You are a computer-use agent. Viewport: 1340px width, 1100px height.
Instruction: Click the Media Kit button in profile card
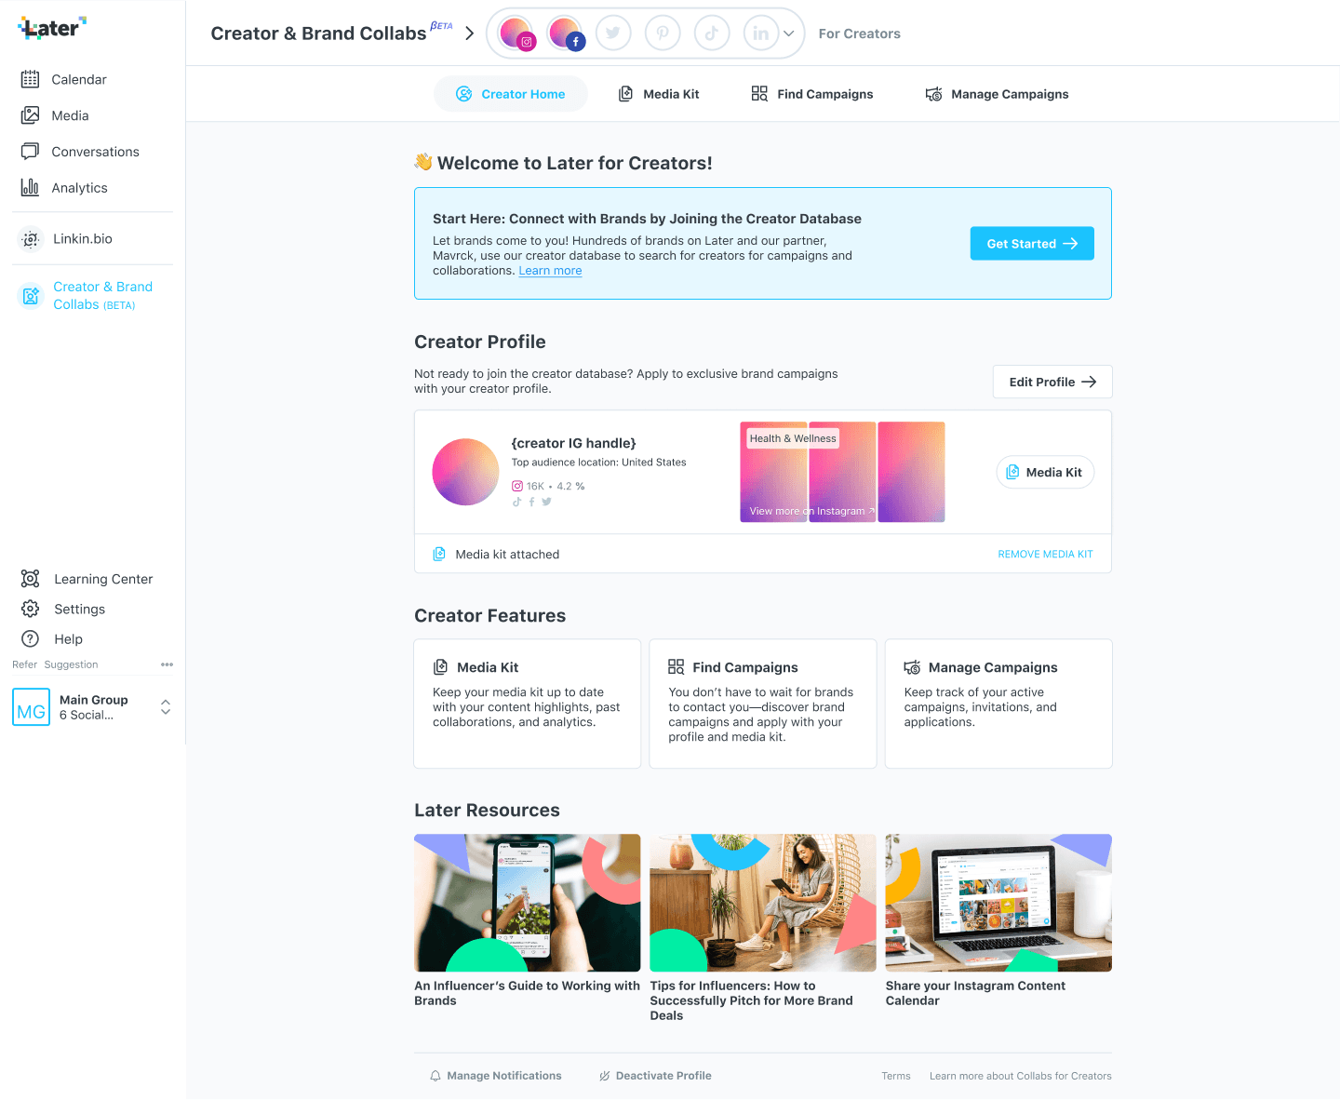tap(1045, 472)
